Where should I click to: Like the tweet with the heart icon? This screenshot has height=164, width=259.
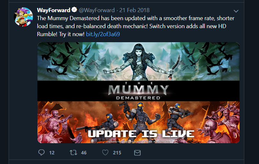[x=105, y=152]
